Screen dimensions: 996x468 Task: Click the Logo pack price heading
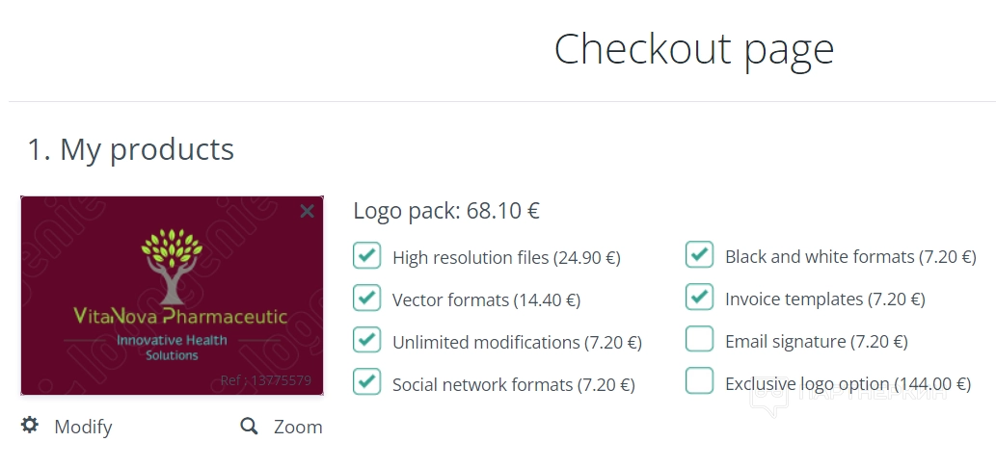pos(445,212)
